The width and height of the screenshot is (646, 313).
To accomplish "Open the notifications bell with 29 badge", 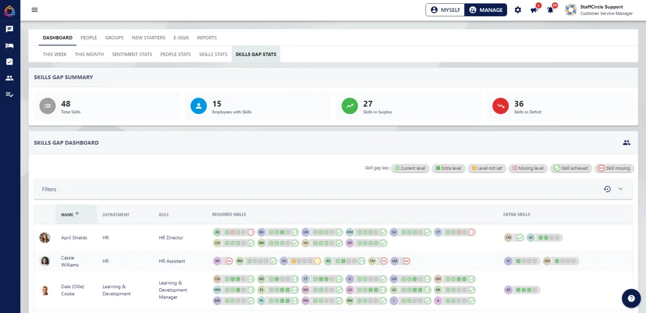I will tap(551, 9).
